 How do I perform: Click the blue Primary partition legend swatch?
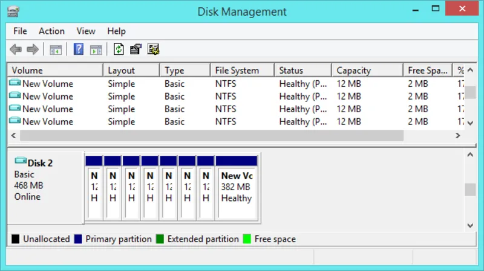tap(78, 239)
